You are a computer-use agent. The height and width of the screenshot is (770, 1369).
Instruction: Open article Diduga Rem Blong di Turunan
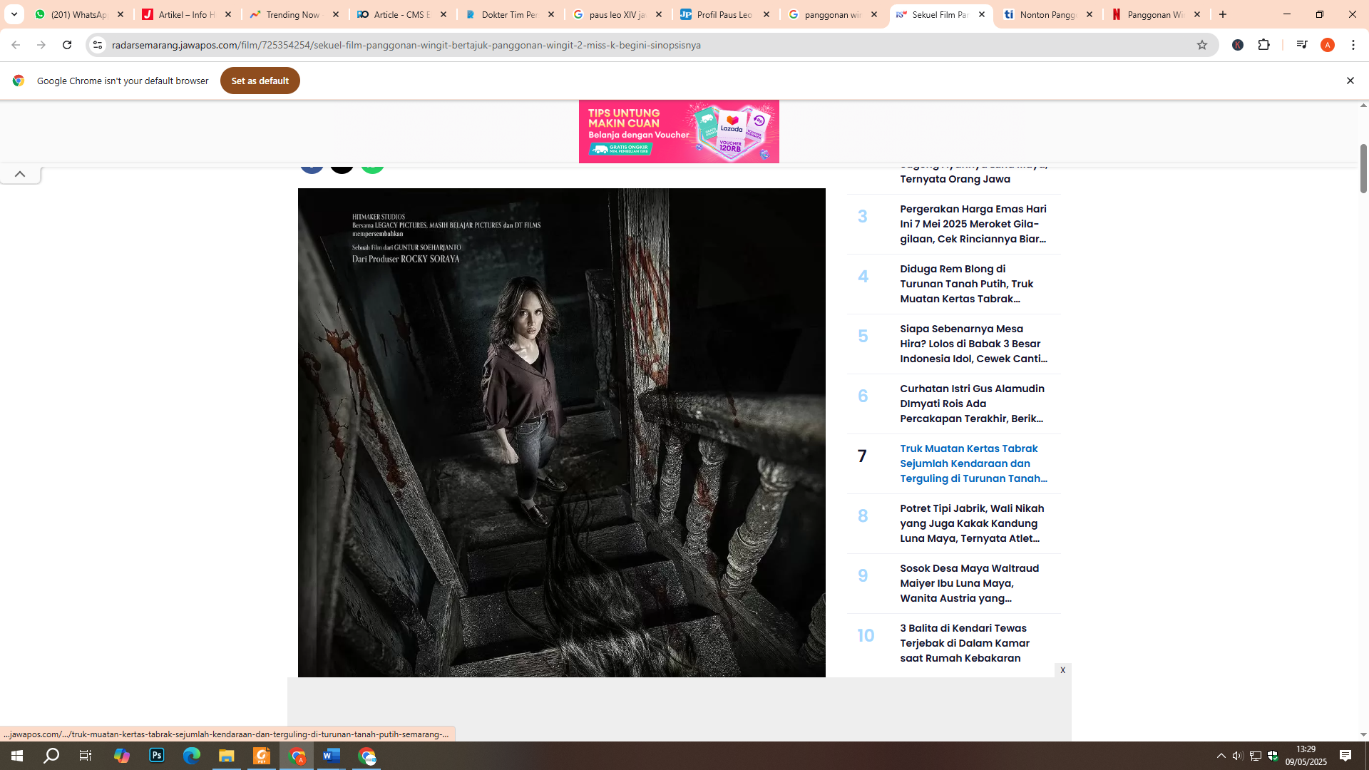[967, 284]
